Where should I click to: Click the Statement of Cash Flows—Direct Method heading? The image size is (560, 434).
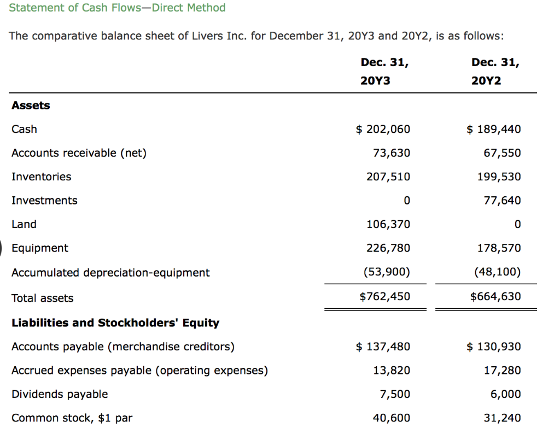[x=117, y=8]
